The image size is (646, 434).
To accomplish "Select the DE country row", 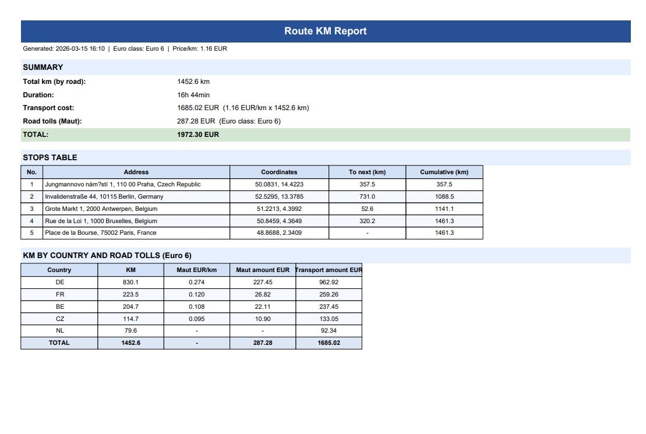I will 60,282.
